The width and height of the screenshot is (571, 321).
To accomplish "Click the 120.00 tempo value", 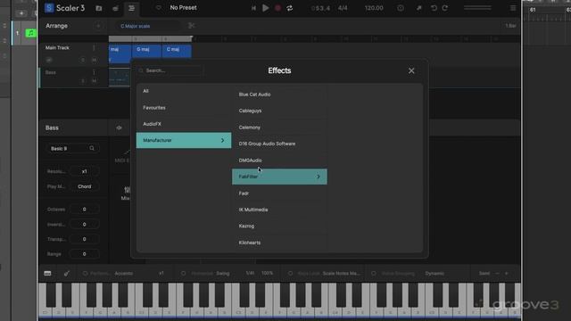I will [x=374, y=8].
